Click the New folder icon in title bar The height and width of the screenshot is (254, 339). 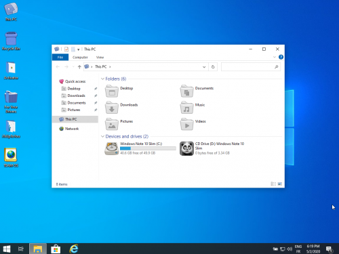pyautogui.click(x=73, y=49)
